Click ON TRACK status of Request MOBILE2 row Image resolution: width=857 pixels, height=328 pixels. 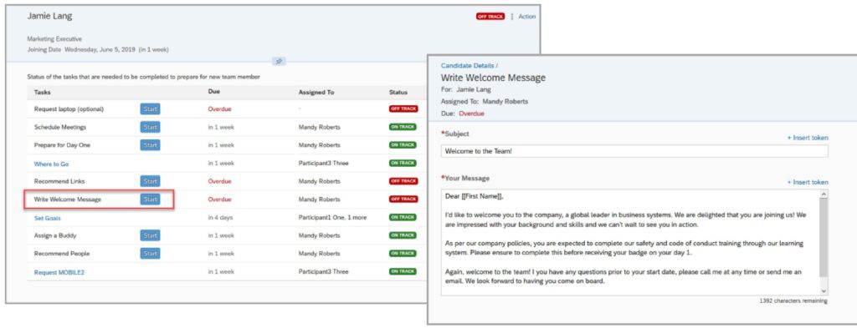click(x=403, y=271)
